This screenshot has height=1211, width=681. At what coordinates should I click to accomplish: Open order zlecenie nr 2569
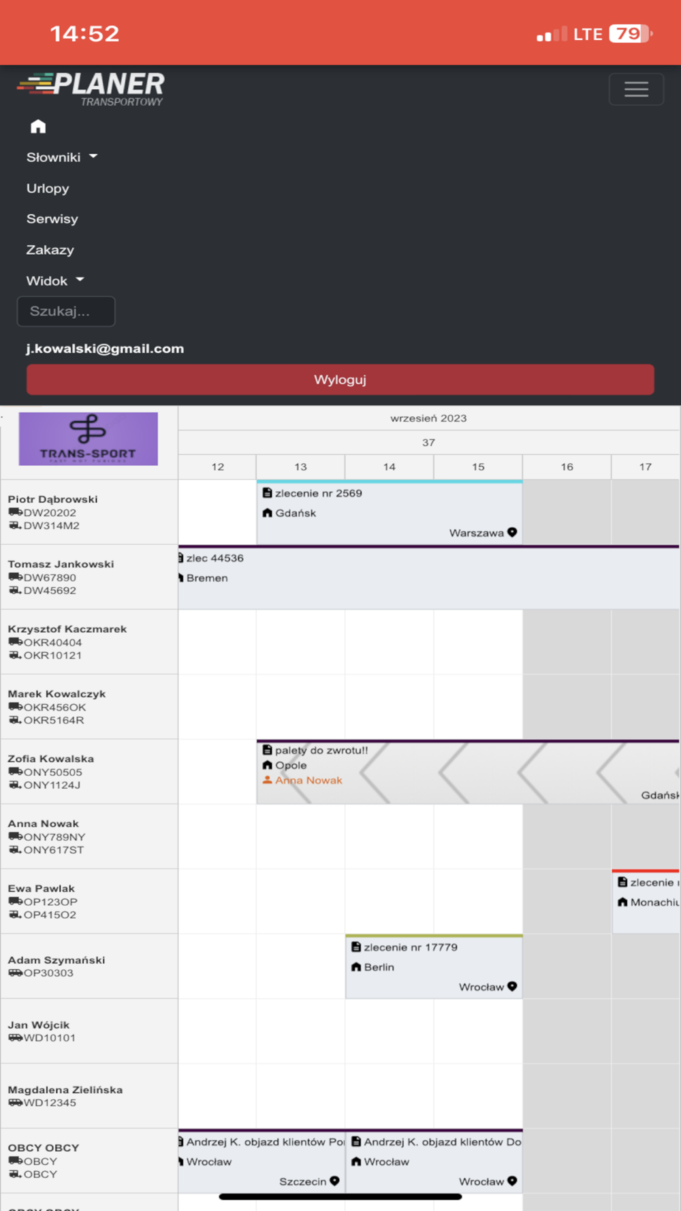click(390, 512)
